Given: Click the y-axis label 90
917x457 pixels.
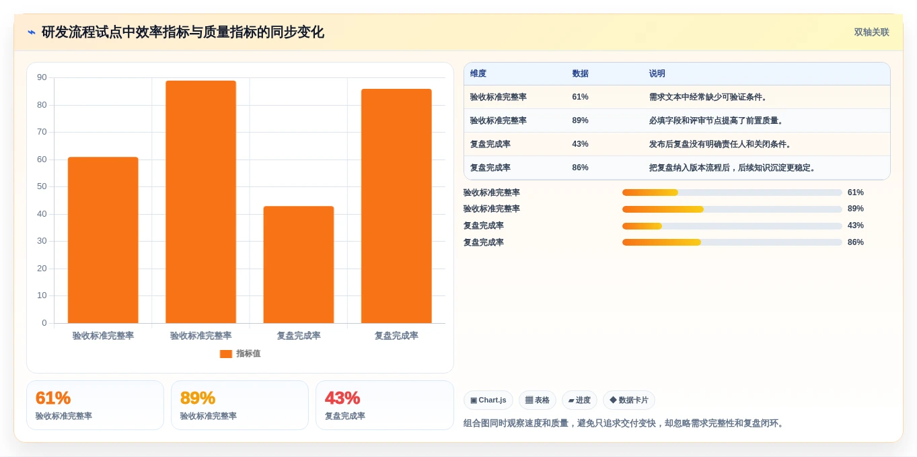Looking at the screenshot, I should [42, 77].
